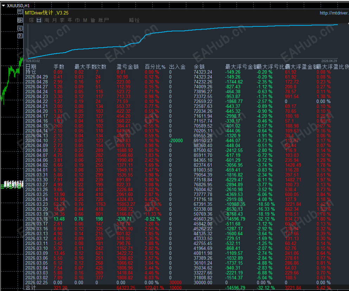Switch to the 月 monthly tab
Screen dimensions: 349x291
click(54, 20)
